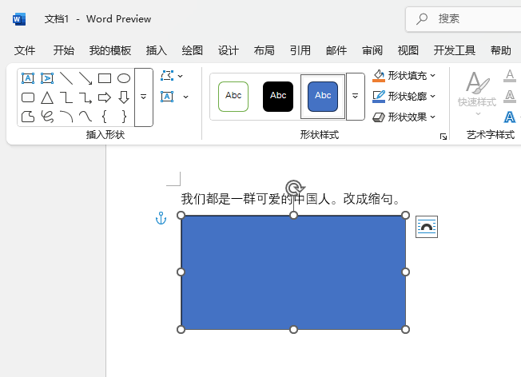This screenshot has height=377, width=521.
Task: Select the scribble drawing tool
Action: pos(47,117)
